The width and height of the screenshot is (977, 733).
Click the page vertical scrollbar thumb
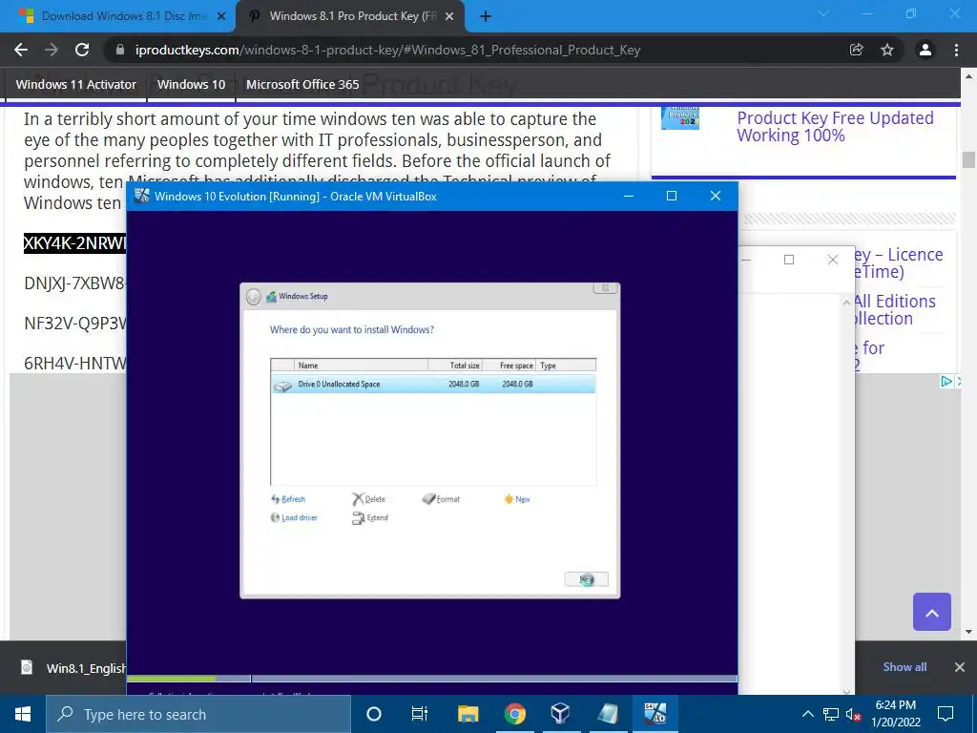click(968, 160)
